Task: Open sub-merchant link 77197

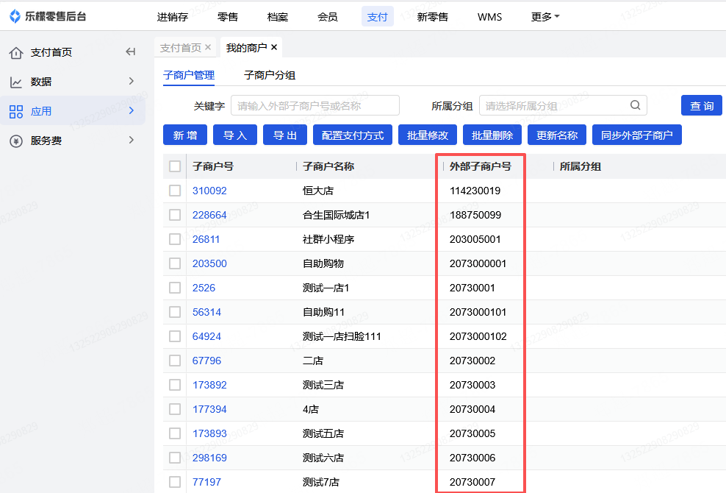Action: [x=207, y=482]
